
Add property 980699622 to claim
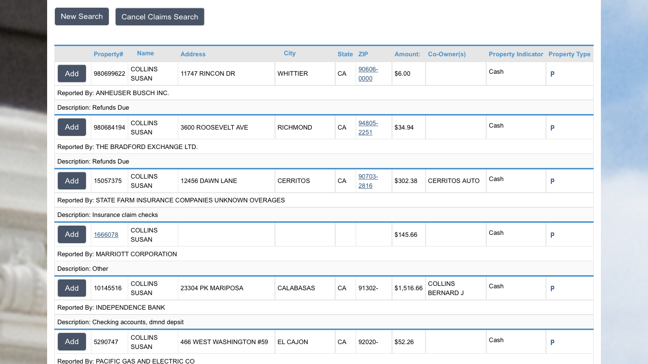tap(72, 74)
